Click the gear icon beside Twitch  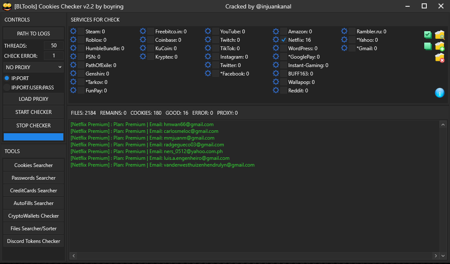click(208, 40)
